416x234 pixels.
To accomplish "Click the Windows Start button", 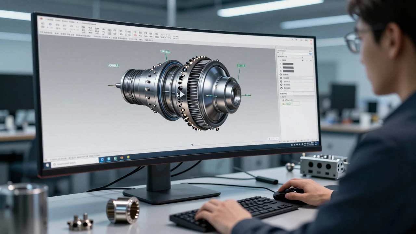I will point(47,165).
